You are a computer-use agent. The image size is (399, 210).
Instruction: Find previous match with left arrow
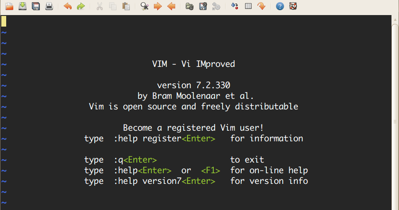[171, 6]
